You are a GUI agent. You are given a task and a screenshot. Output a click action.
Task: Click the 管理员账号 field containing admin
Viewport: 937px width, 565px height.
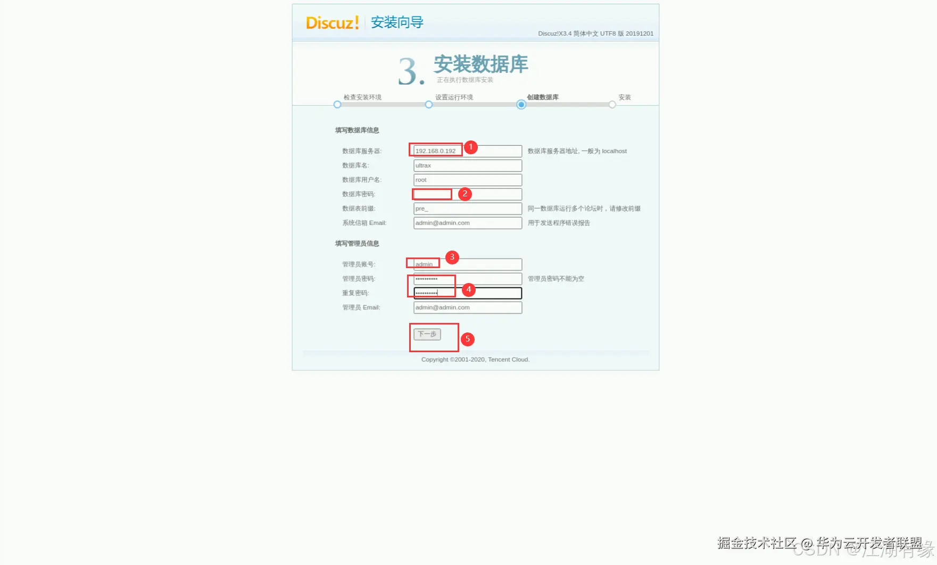467,264
